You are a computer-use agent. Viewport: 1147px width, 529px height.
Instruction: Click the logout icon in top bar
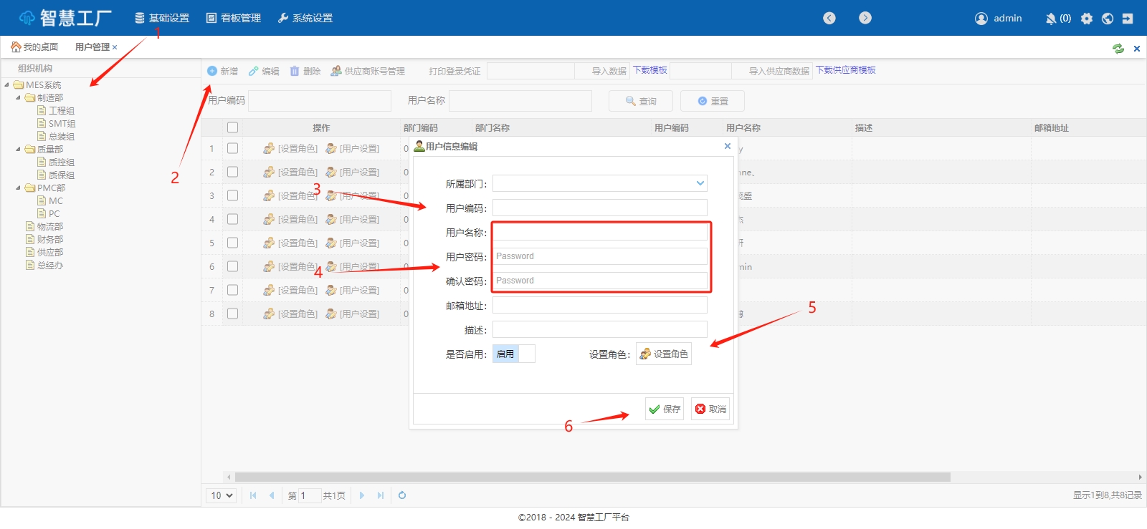tap(1128, 19)
